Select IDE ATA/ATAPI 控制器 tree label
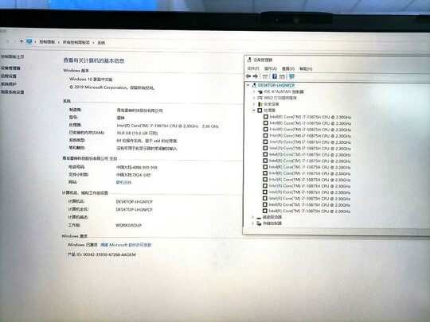Image resolution: width=430 pixels, height=322 pixels. click(283, 91)
